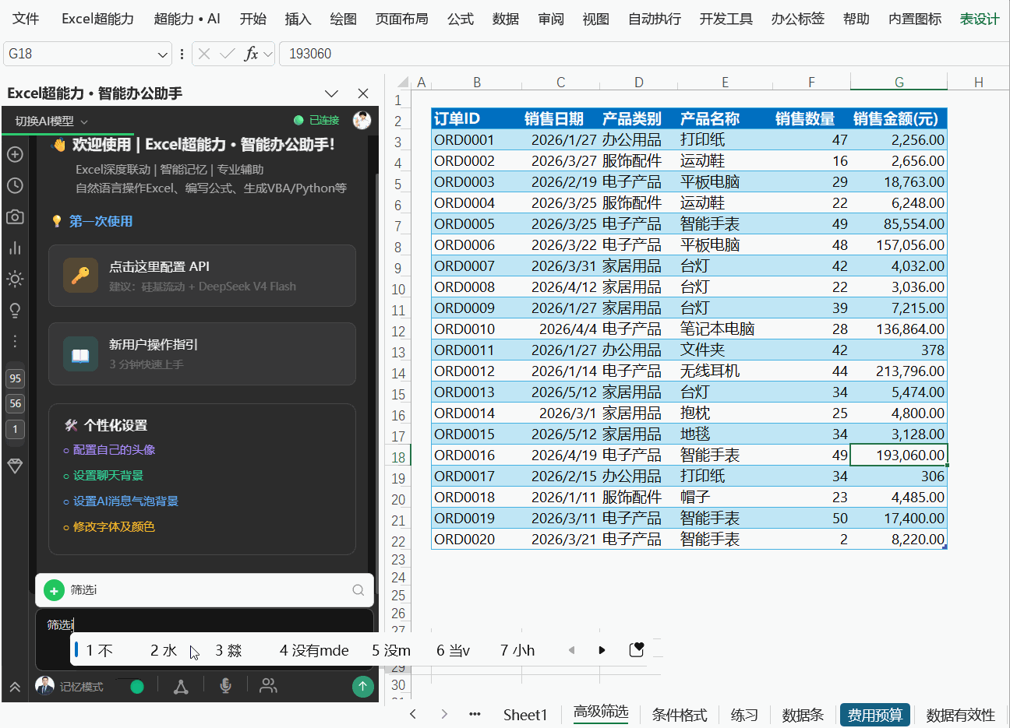Click the sun brightness theme icon
The height and width of the screenshot is (728, 1010).
[15, 279]
